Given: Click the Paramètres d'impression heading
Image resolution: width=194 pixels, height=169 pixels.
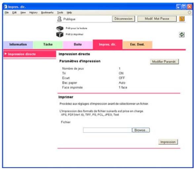Looking at the screenshot, I should pos(80,61).
